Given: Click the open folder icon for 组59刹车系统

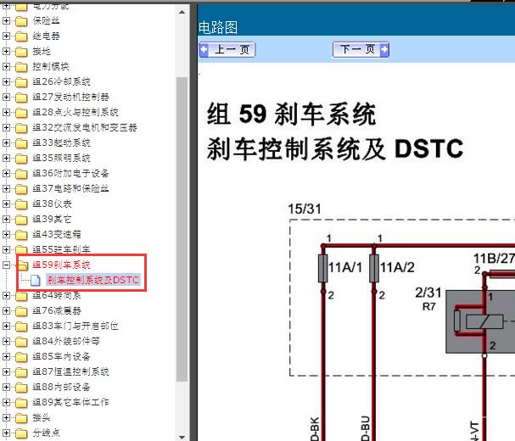Looking at the screenshot, I should click(x=23, y=265).
